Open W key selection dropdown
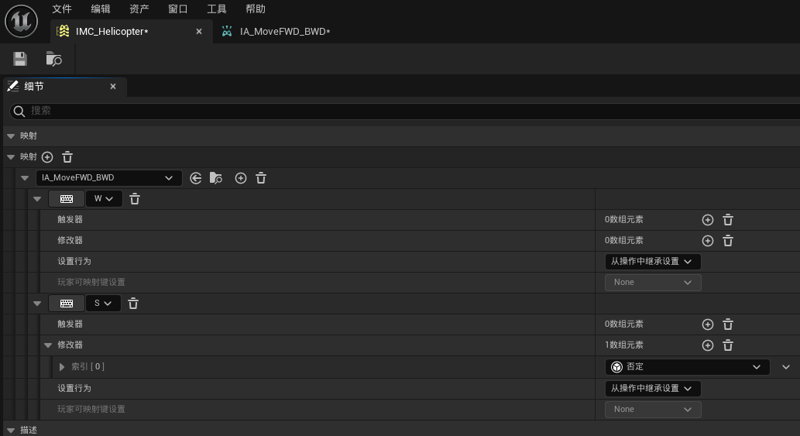Image resolution: width=800 pixels, height=436 pixels. coord(104,199)
